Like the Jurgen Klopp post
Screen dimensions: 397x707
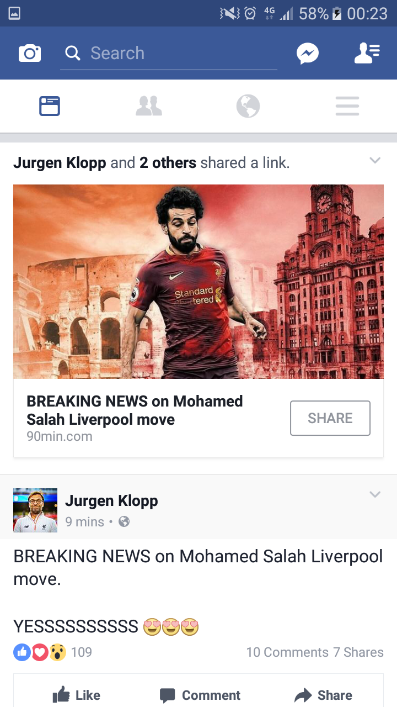(x=77, y=695)
